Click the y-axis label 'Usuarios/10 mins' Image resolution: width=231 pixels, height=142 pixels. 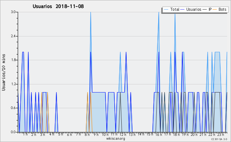(x=3, y=72)
